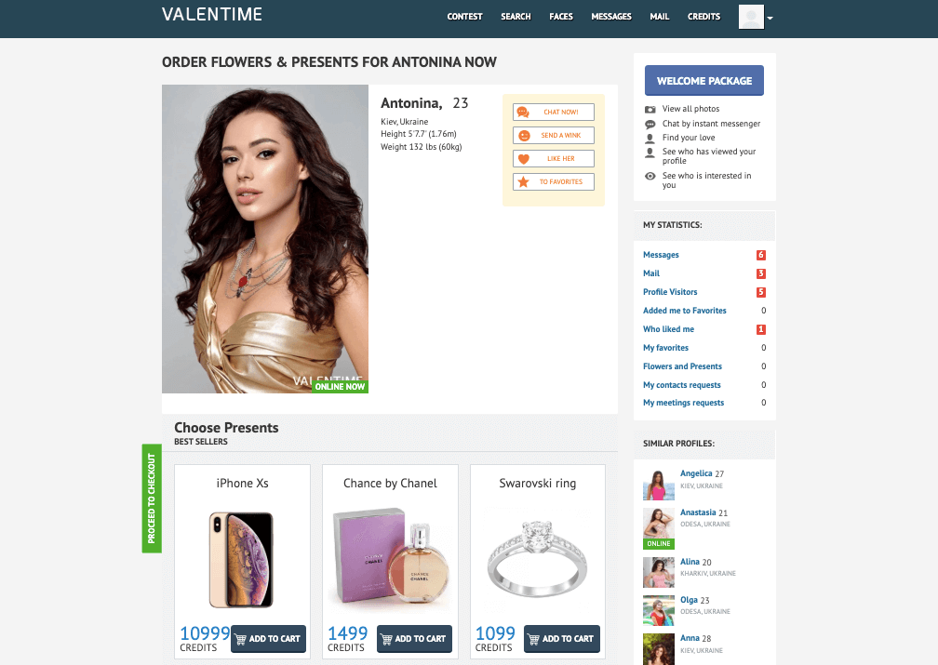Screen dimensions: 938x665
Task: Go to the Credits menu item
Action: 704,17
